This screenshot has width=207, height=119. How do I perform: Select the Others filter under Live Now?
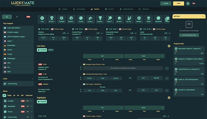[51, 50]
